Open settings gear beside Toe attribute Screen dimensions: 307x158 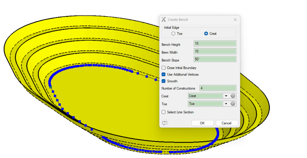[x=233, y=104]
